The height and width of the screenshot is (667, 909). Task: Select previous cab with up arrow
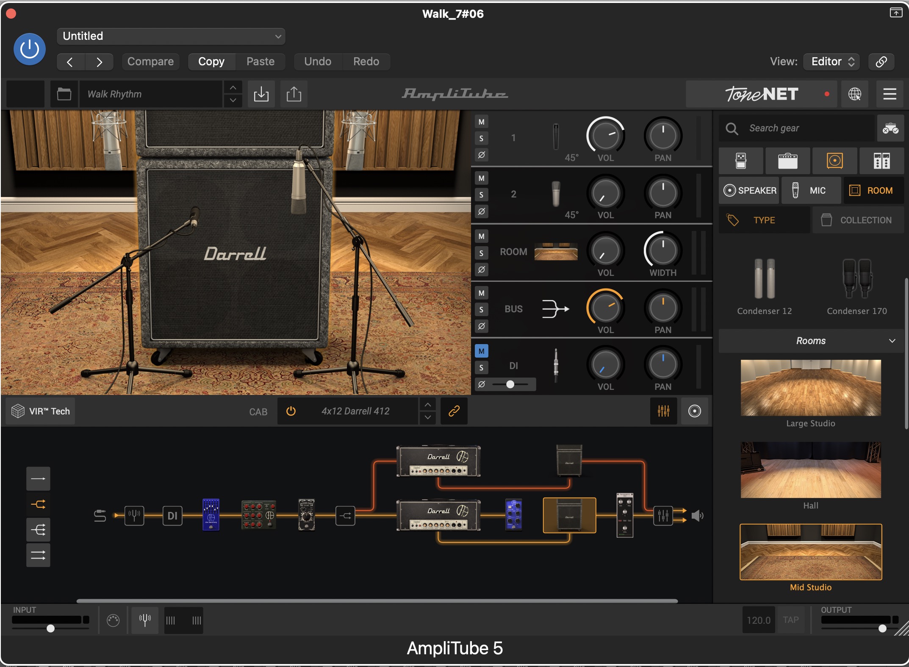428,405
